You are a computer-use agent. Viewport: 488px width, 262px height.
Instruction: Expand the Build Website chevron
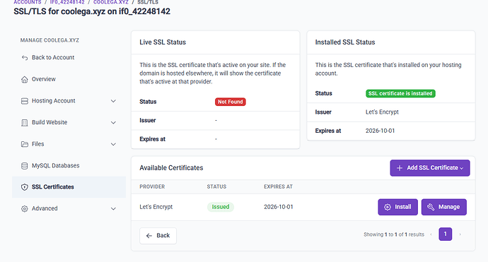(x=113, y=122)
